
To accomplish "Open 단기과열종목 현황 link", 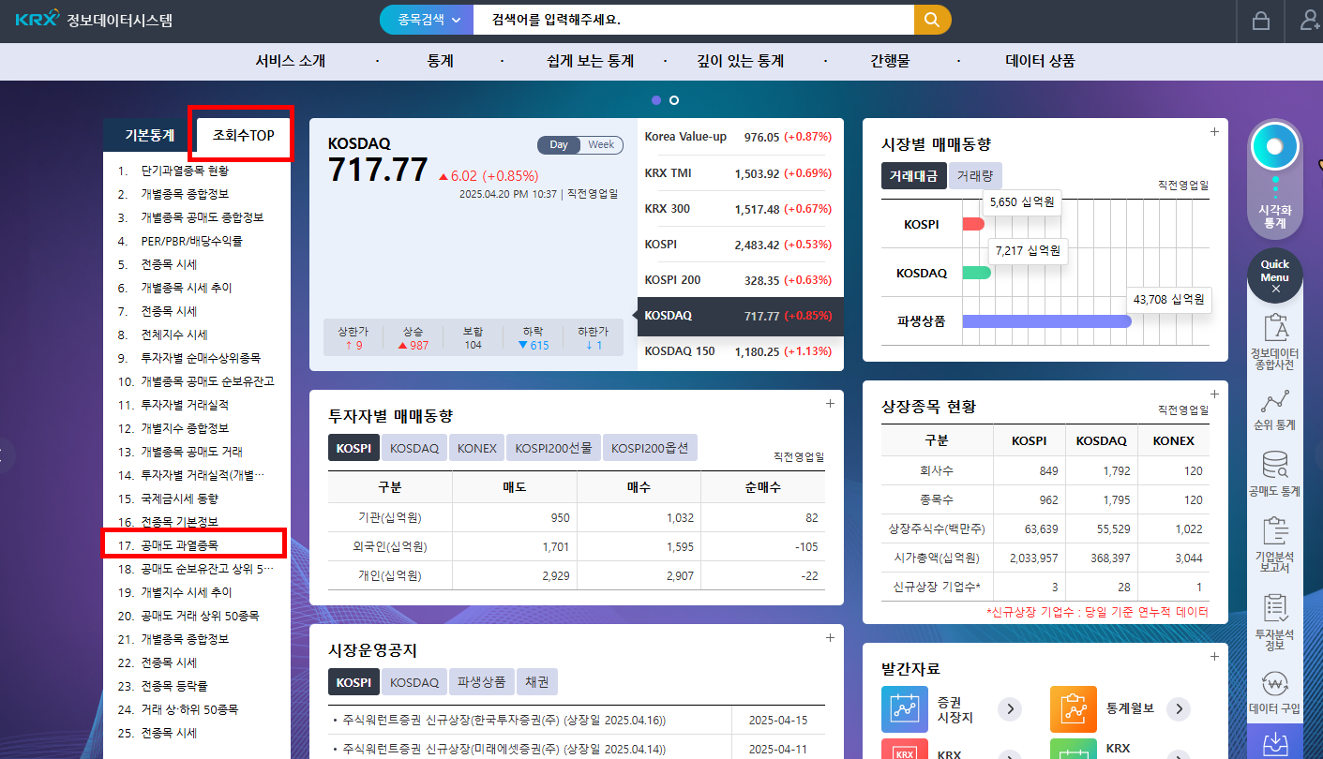I will tap(185, 171).
